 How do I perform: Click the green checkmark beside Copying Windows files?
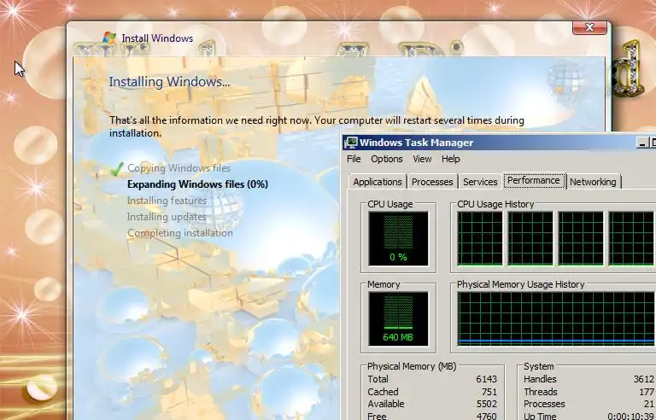117,168
